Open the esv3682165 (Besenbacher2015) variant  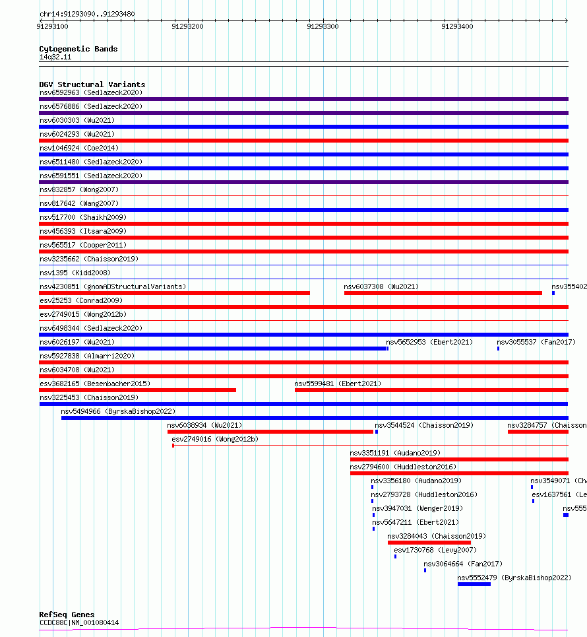[x=95, y=384]
